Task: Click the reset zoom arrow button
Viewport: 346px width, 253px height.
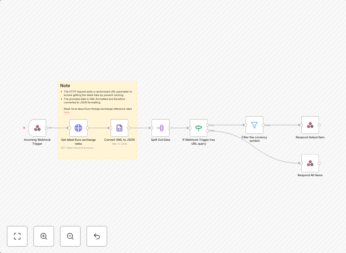Action: coord(97,236)
